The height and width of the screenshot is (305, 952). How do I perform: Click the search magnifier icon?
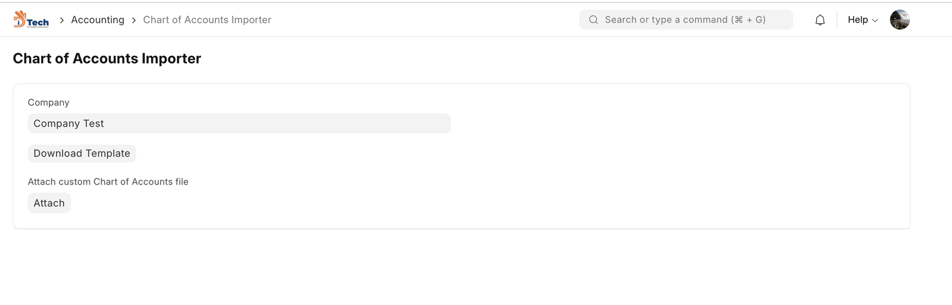593,20
